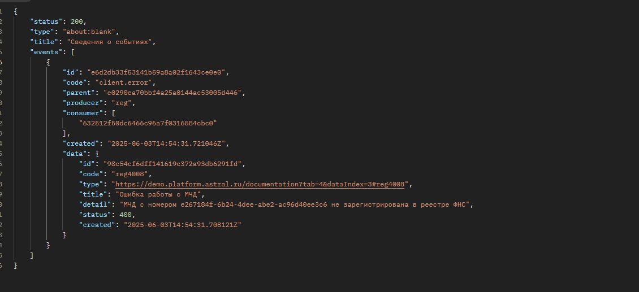Viewport: 639px width, 292px height.
Task: Select the "Ошибка работы с МЧД" title
Action: coord(156,194)
